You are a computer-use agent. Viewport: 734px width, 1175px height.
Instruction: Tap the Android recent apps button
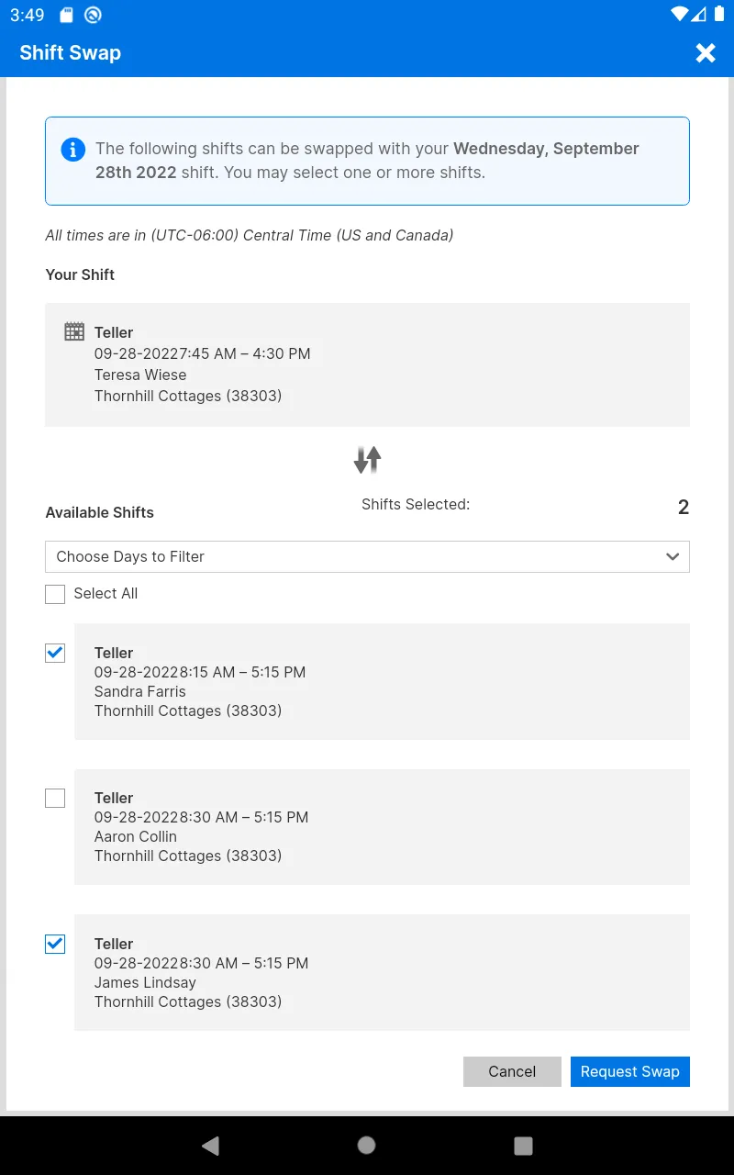[523, 1145]
